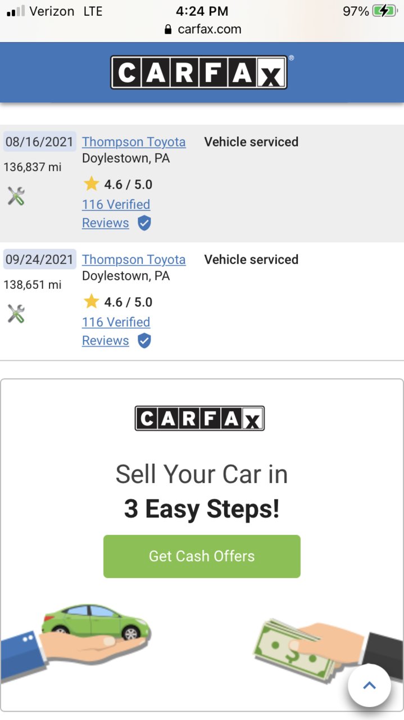Click the Get Cash Offers button
The width and height of the screenshot is (404, 720).
[x=202, y=556]
